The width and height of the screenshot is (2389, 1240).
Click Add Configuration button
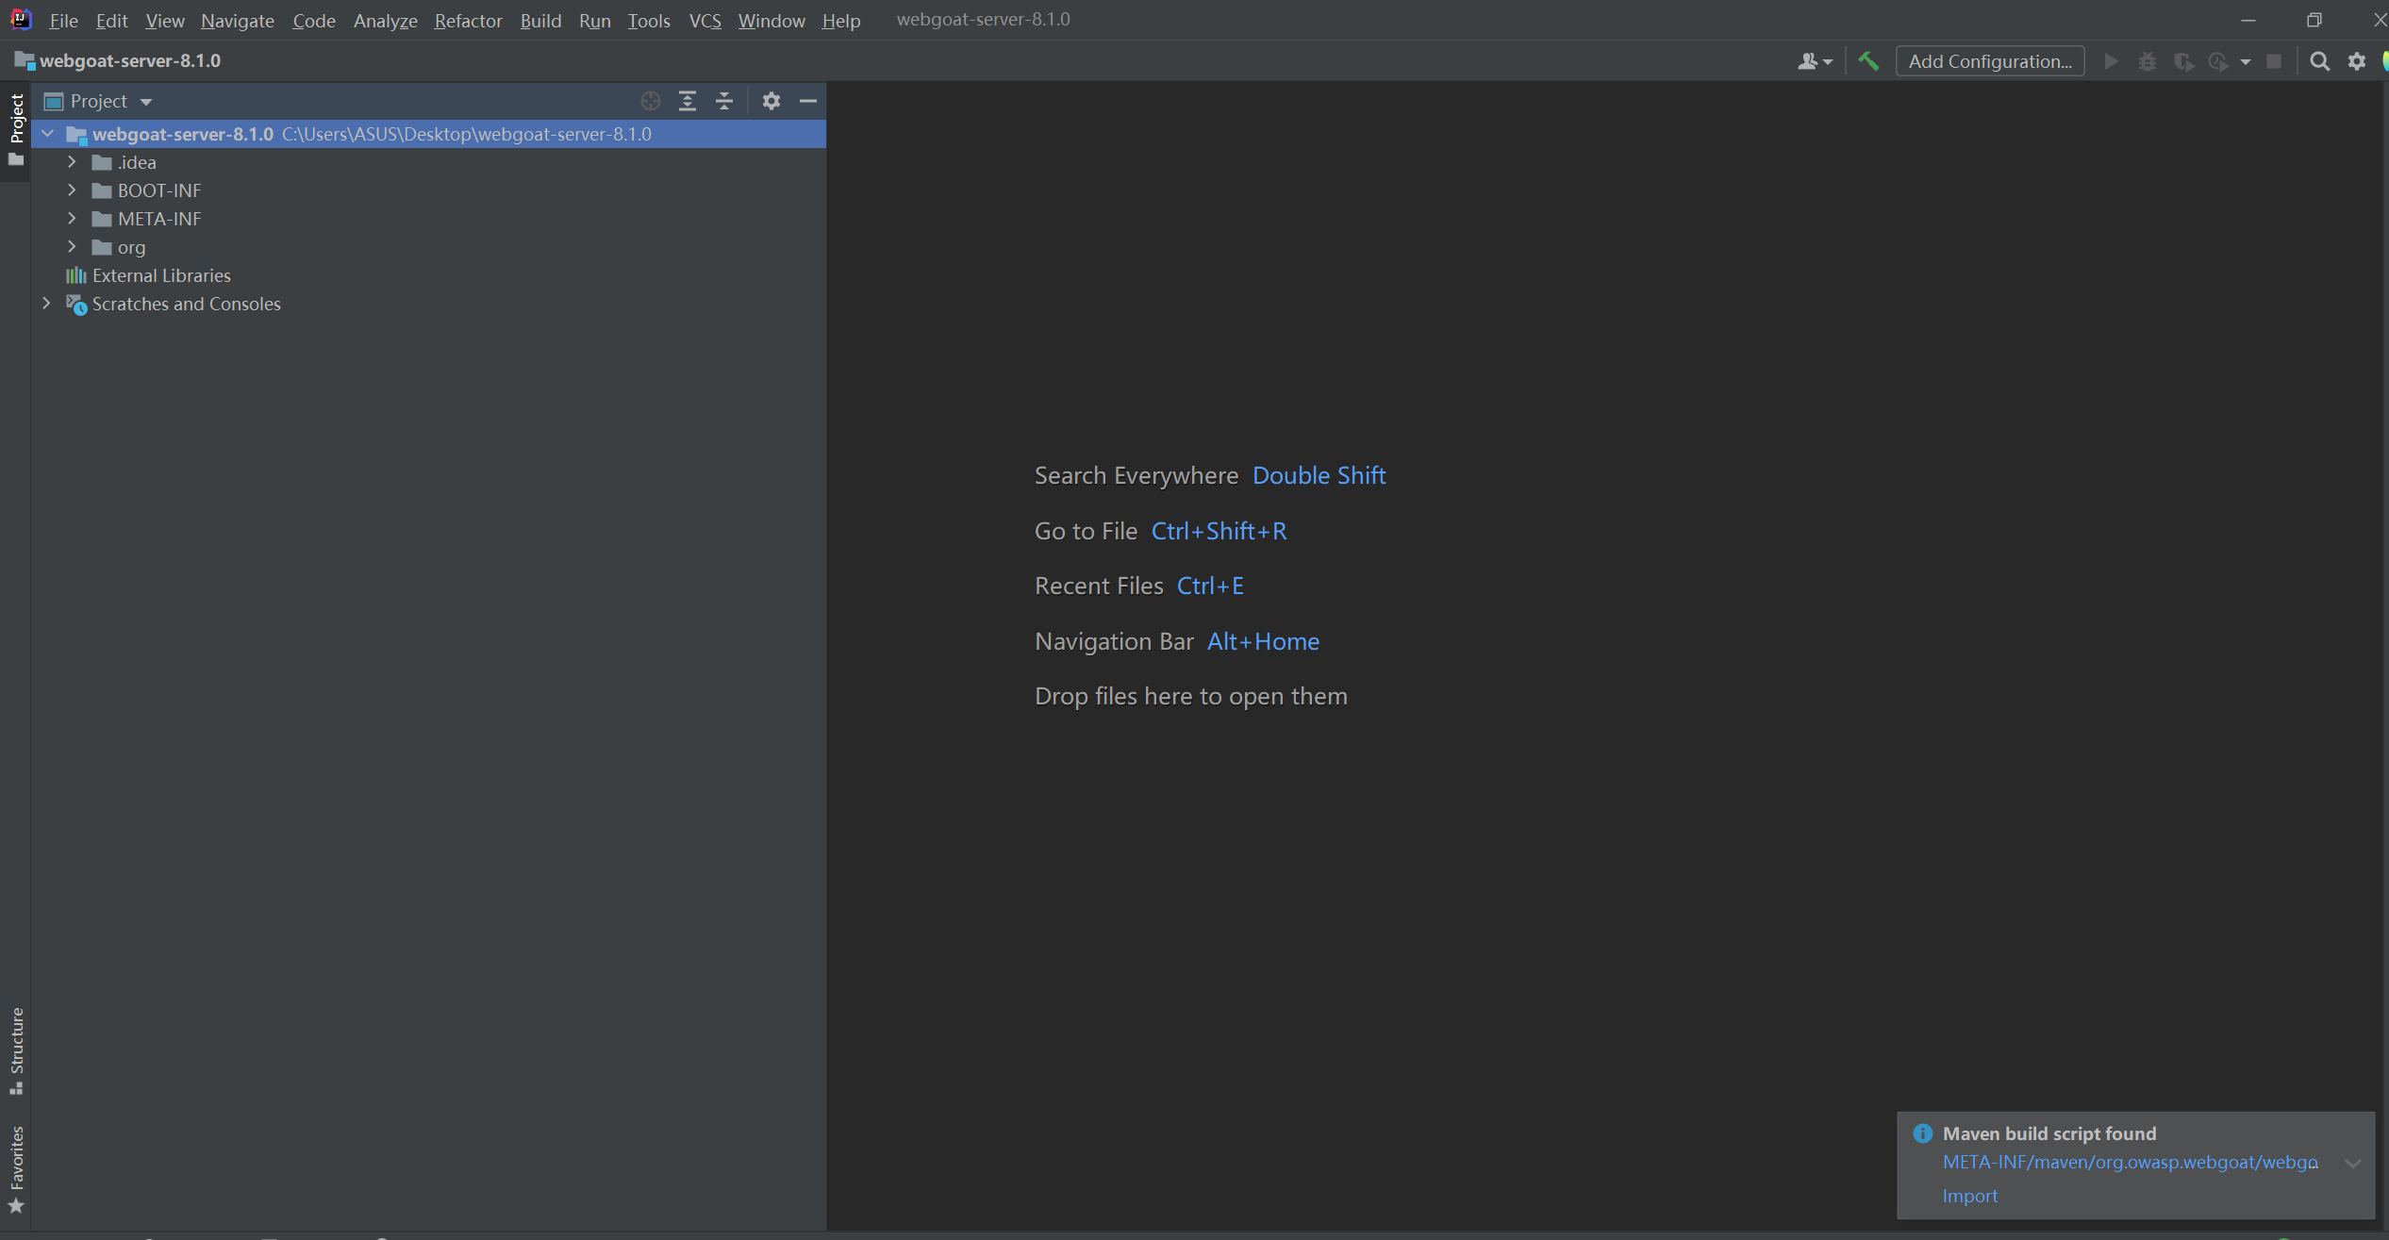click(1990, 61)
